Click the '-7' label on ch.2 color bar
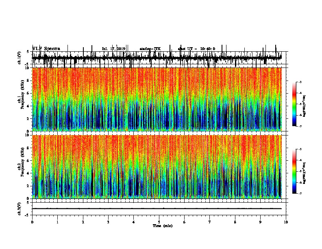Screen dimensions: 322x249 coord(300,194)
